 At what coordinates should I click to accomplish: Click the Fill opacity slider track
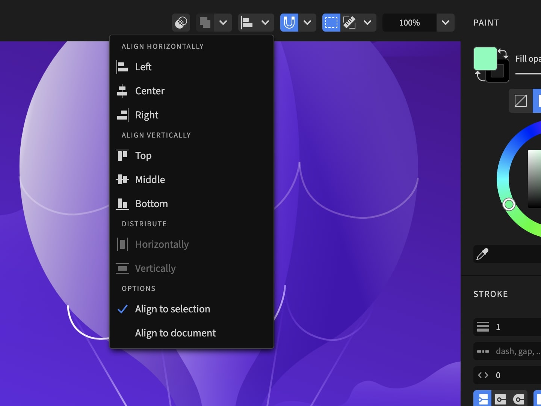[528, 74]
